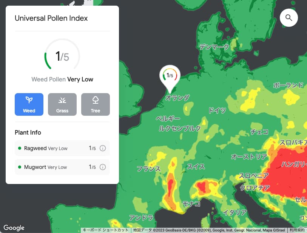Open キーボード ショートカット keyboard shortcuts
The height and width of the screenshot is (233, 307).
click(x=105, y=230)
